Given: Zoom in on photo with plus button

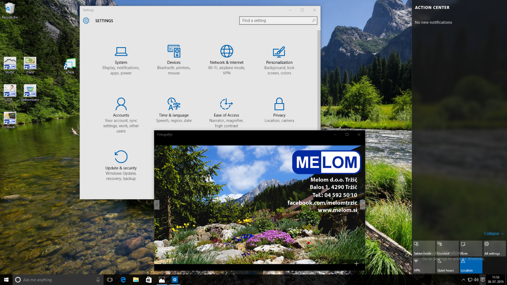Looking at the screenshot, I should pos(356,263).
